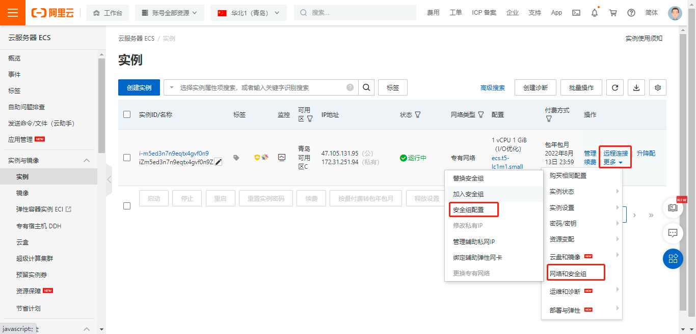Tick the bottom batch-action checkbox
This screenshot has width=696, height=334.
[127, 206]
